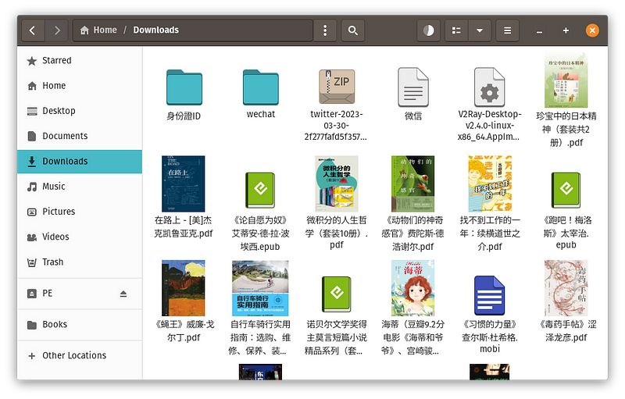Open the Books bookmark in sidebar

(x=80, y=325)
